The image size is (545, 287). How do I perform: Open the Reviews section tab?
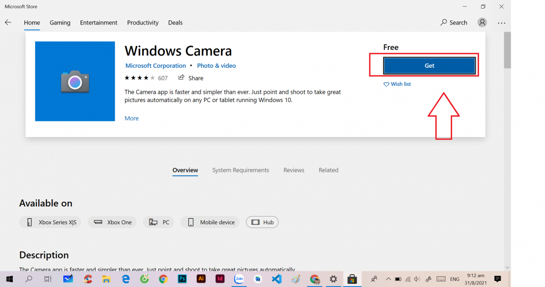click(x=294, y=170)
